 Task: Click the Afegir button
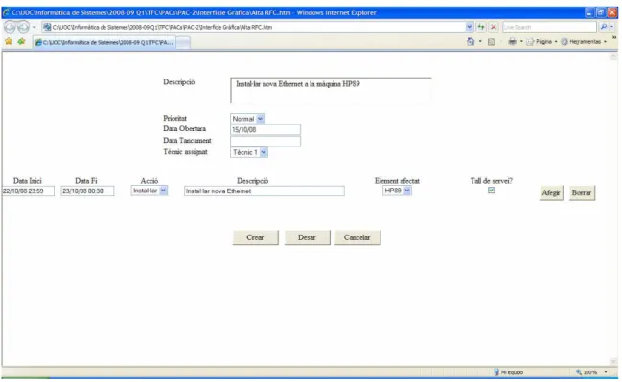[551, 193]
